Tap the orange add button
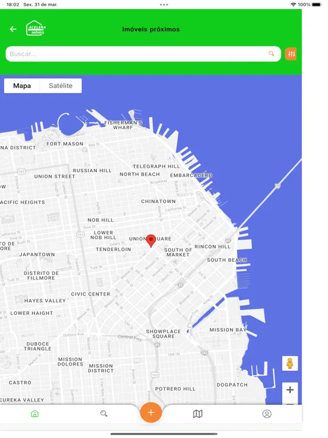This screenshot has width=328, height=438. click(x=151, y=412)
